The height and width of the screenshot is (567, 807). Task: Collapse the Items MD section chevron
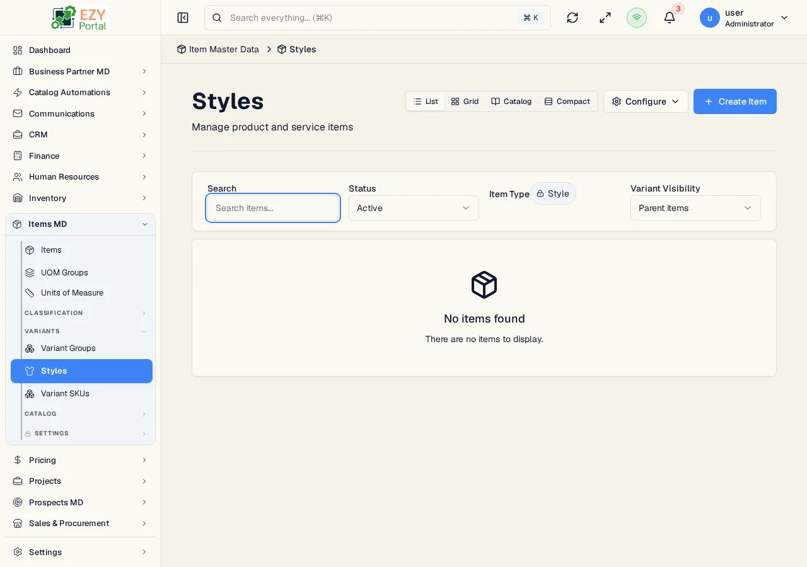click(144, 224)
